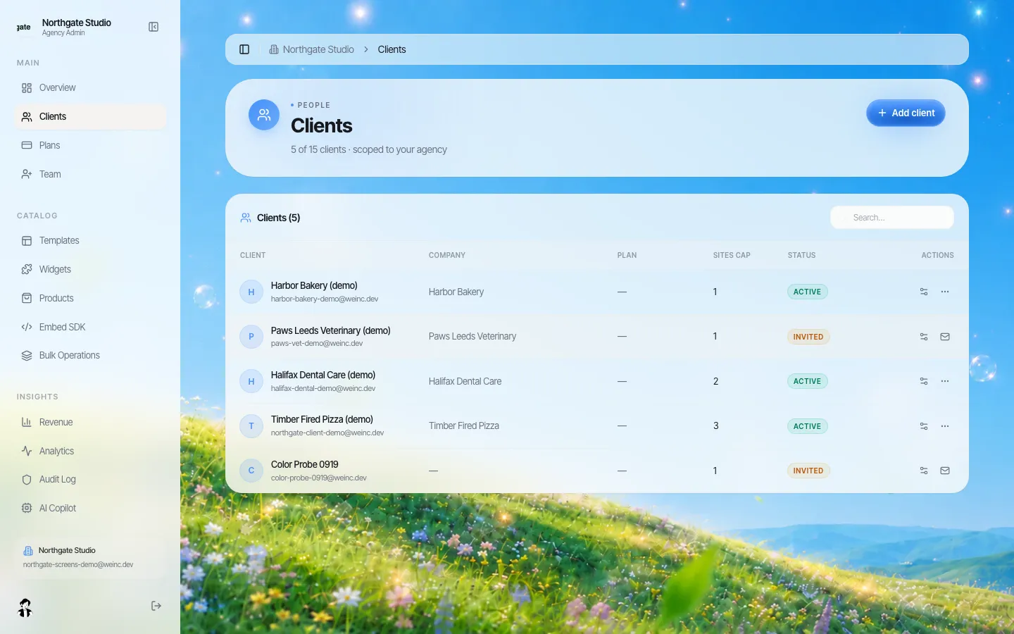Navigate to Products
Viewport: 1014px width, 634px height.
tap(90, 298)
